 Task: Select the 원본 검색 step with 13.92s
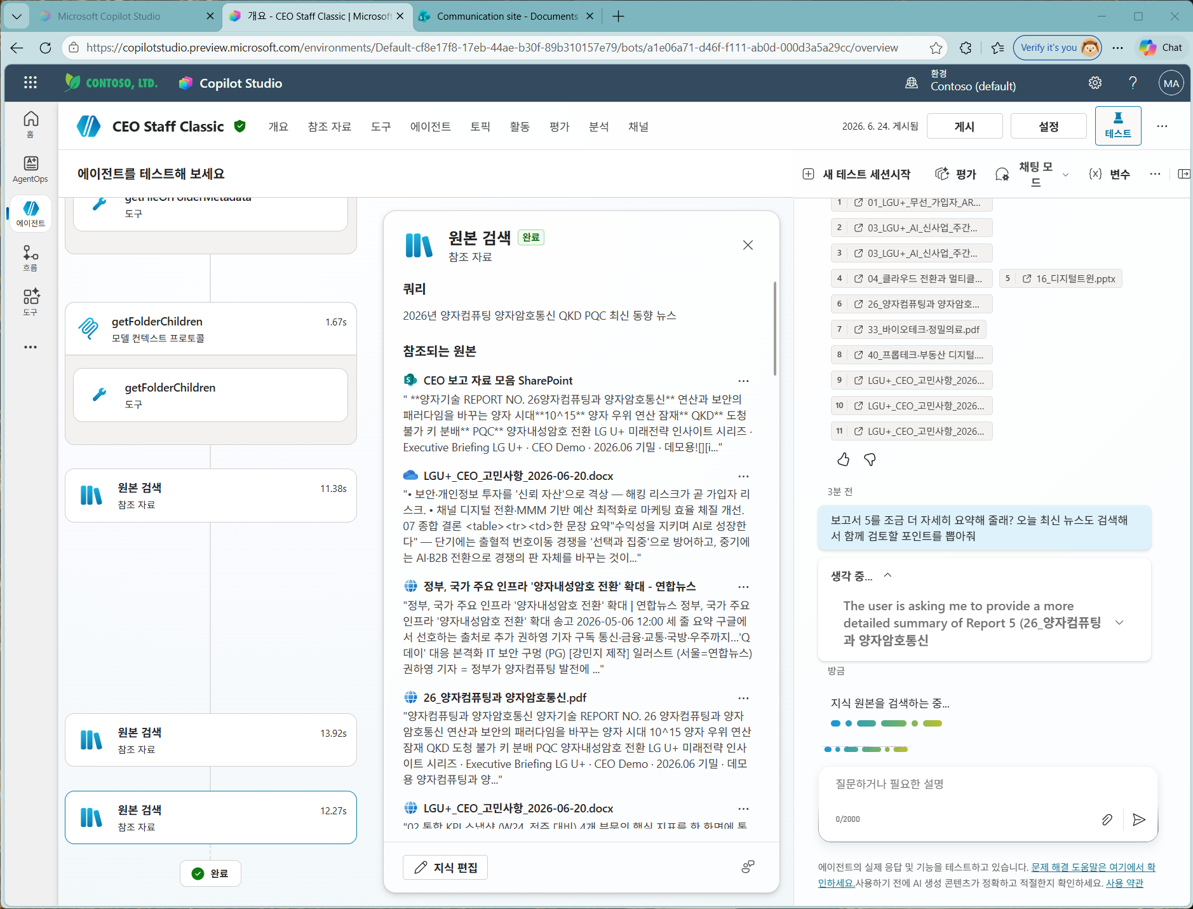click(x=211, y=740)
